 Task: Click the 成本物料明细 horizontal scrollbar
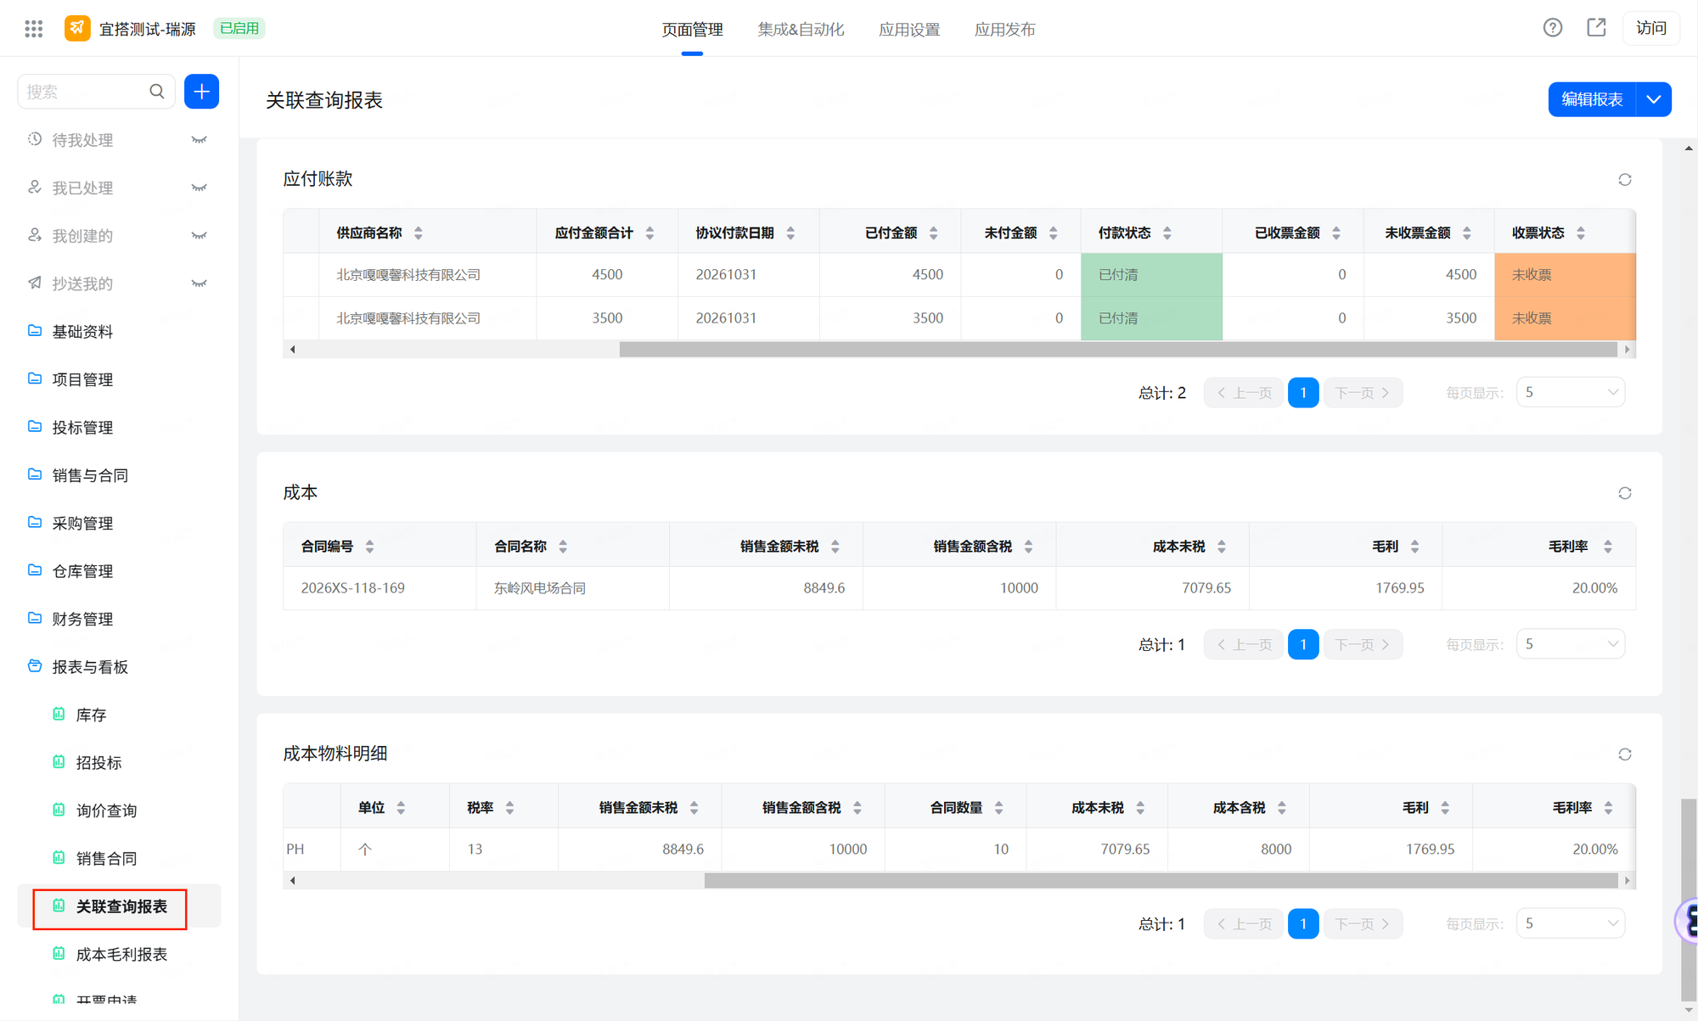click(x=1161, y=881)
